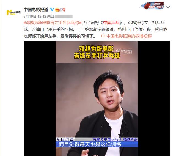Image resolution: width=176 pixels, height=156 pixels.
Task: Click the 中国电影报道的微博视频 link
Action: click(x=129, y=36)
